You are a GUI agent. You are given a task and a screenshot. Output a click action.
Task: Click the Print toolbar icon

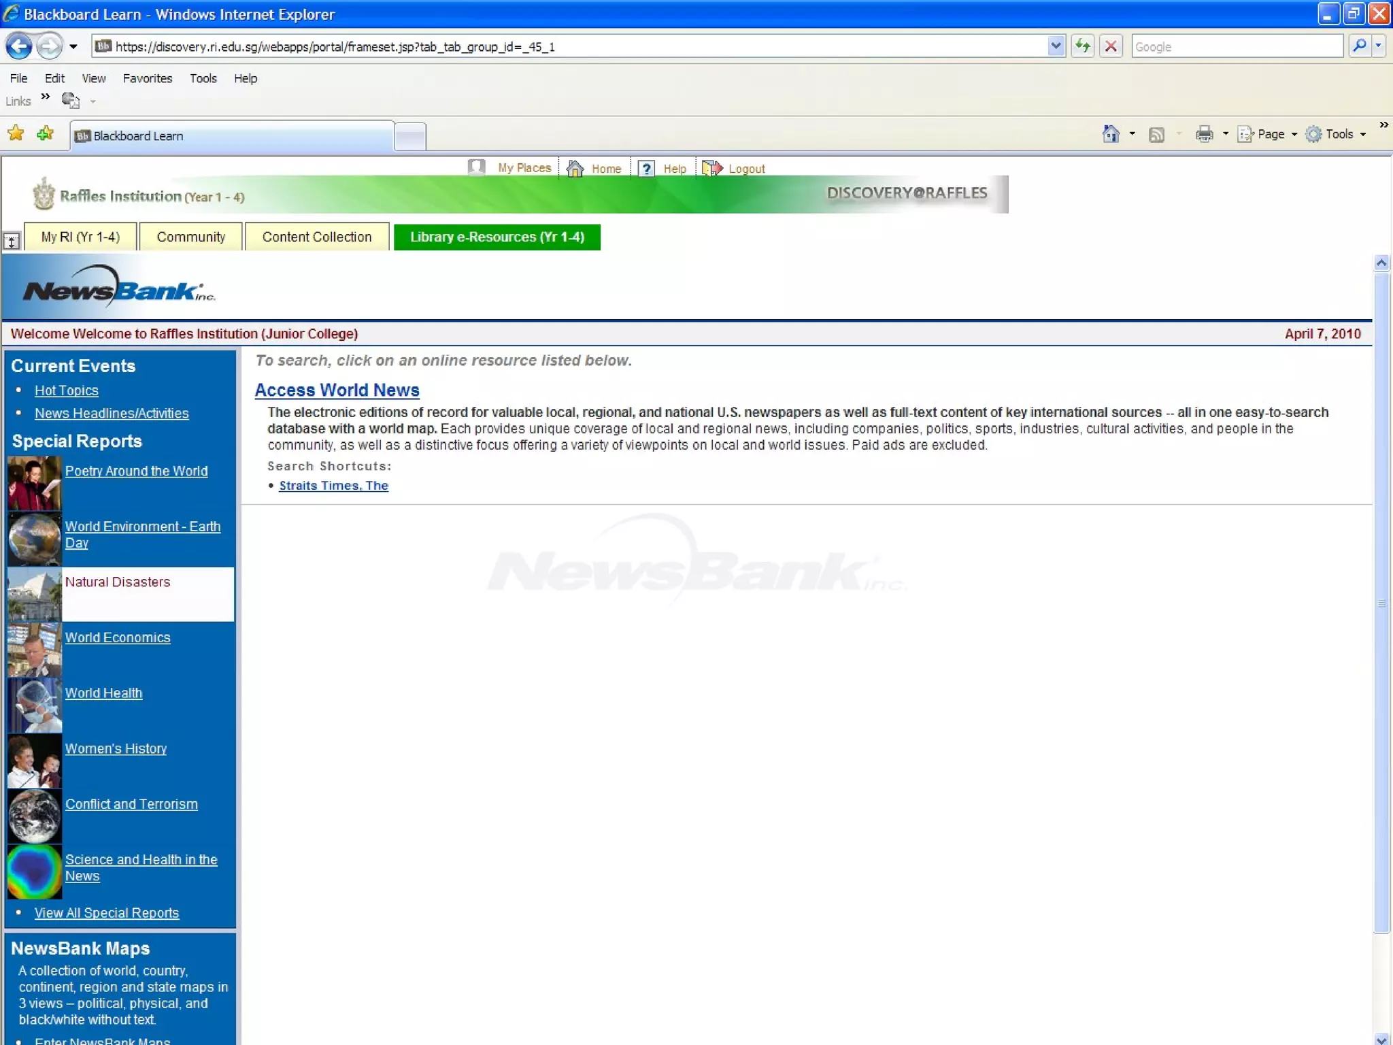pyautogui.click(x=1204, y=134)
